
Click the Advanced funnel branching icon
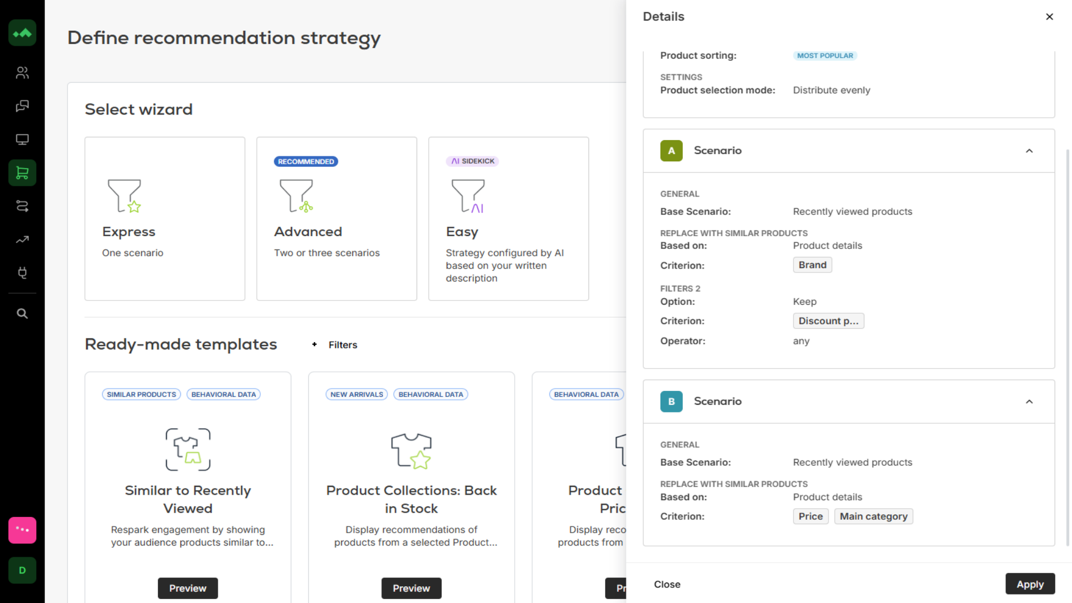296,196
